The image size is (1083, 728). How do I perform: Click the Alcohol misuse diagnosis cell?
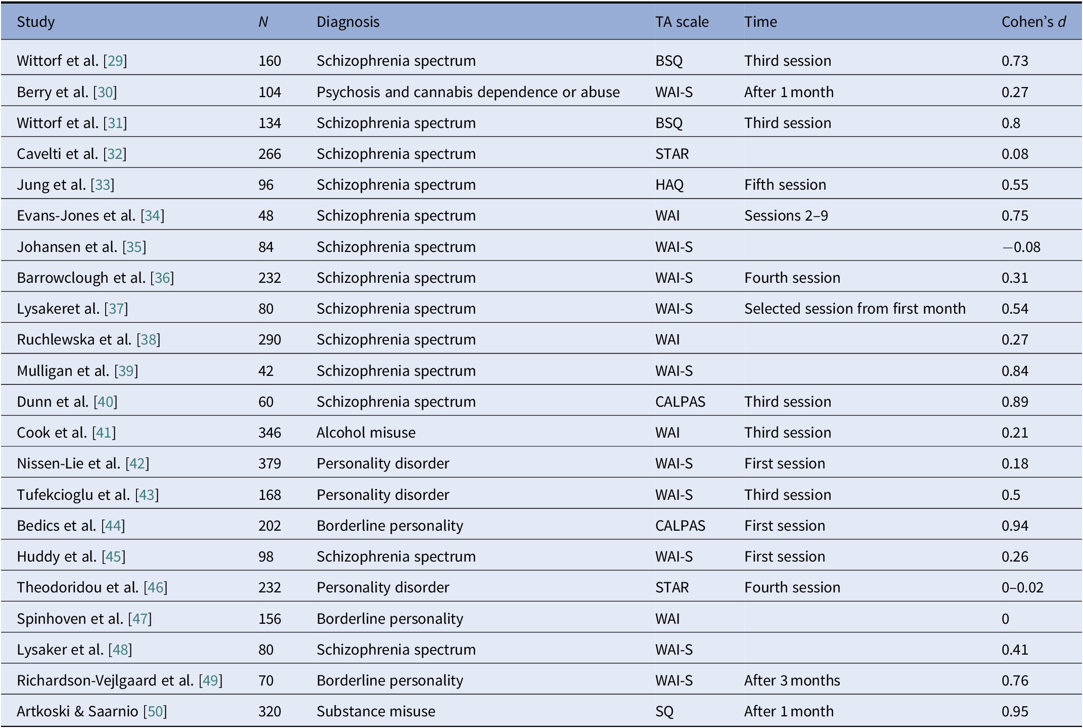366,433
